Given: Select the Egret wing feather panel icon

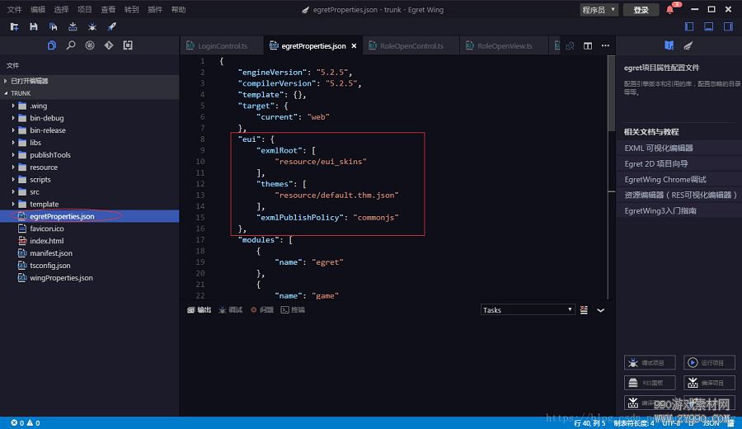Looking at the screenshot, I should pos(688,45).
